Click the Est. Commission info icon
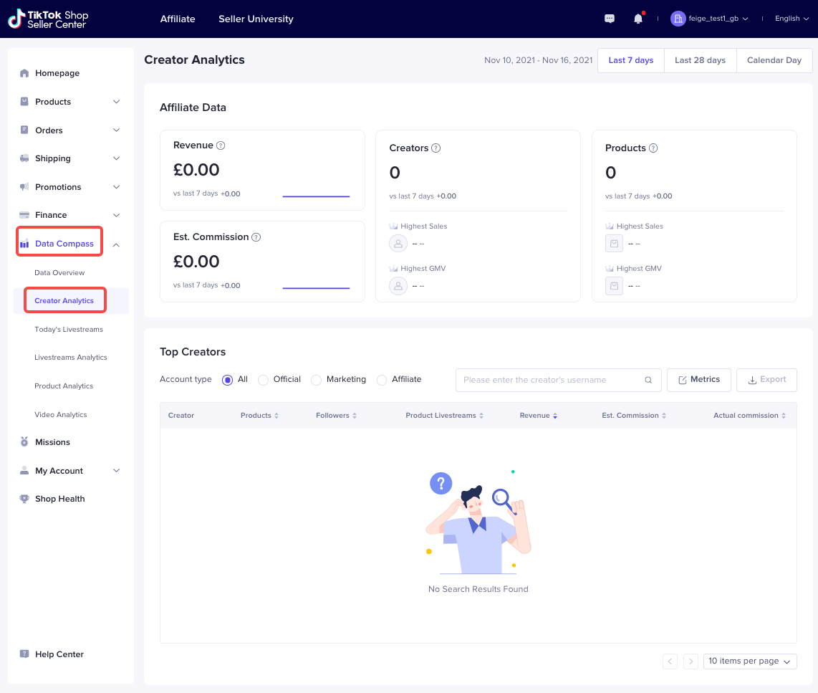The height and width of the screenshot is (693, 818). [256, 237]
